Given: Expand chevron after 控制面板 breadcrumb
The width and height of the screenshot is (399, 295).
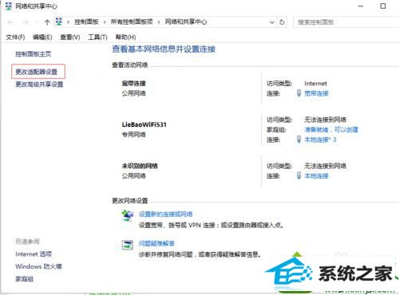Looking at the screenshot, I should point(105,22).
